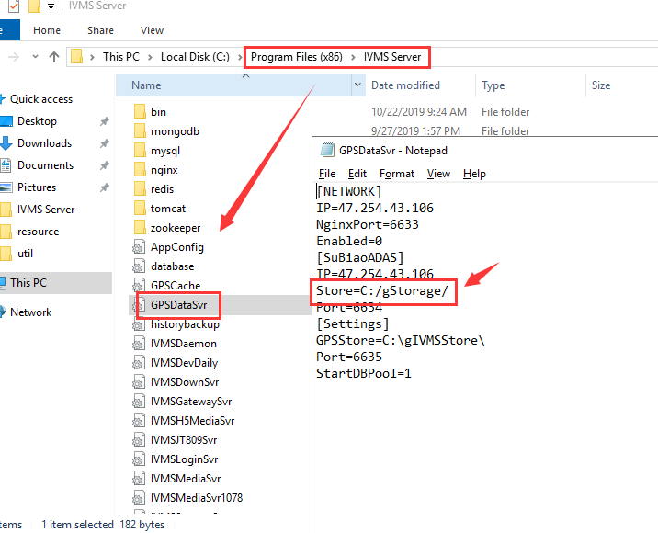
Task: Open the mongodb folder icon
Action: point(140,131)
